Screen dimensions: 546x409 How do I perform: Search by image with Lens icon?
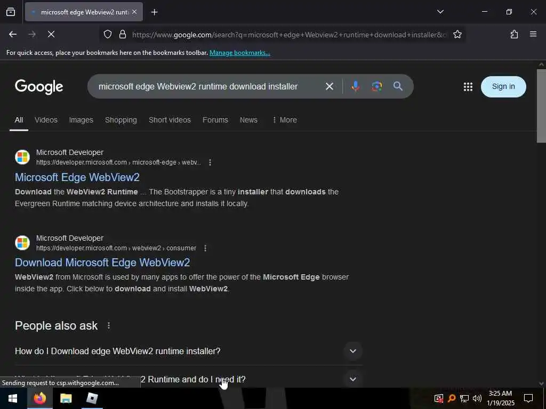click(377, 86)
